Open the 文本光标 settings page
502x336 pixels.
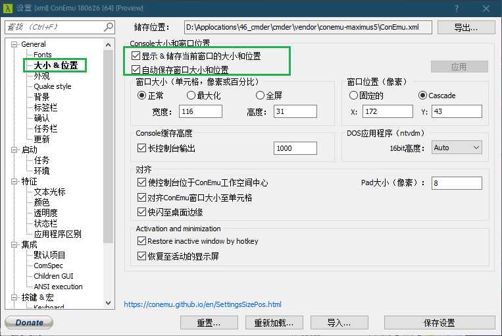[49, 192]
